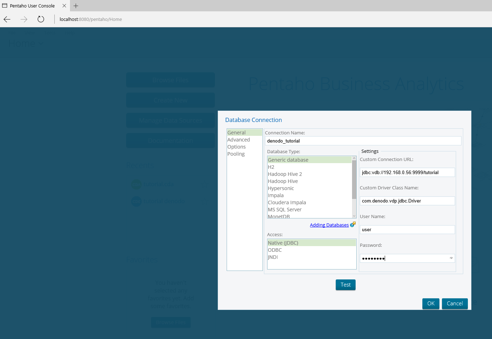Select Hypersonic database type
The width and height of the screenshot is (492, 339).
click(309, 188)
